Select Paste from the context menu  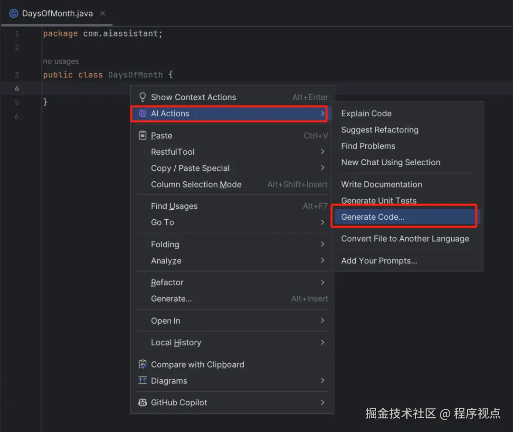coord(232,135)
